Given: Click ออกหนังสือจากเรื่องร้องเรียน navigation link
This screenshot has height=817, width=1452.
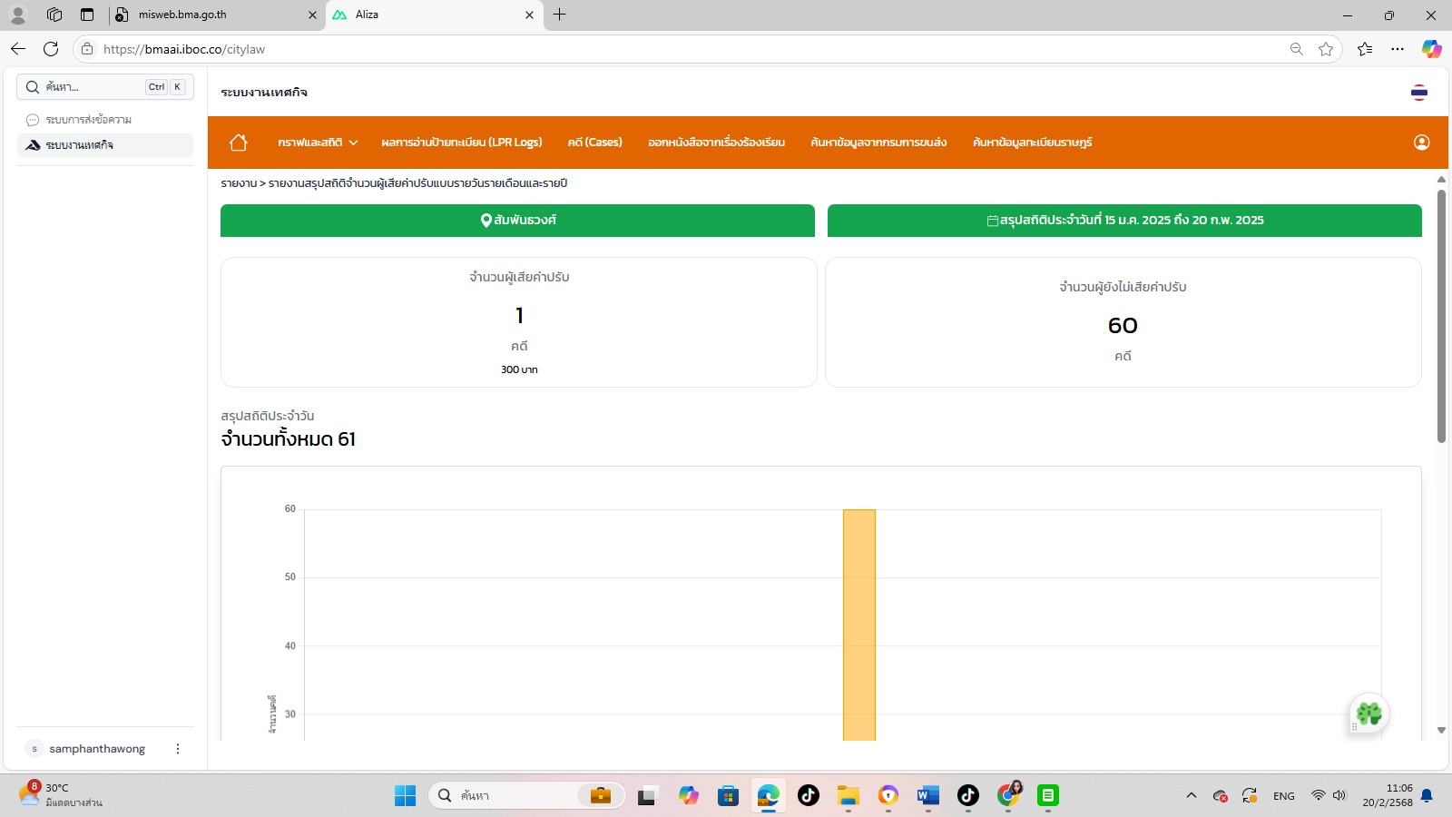Looking at the screenshot, I should pos(716,143).
